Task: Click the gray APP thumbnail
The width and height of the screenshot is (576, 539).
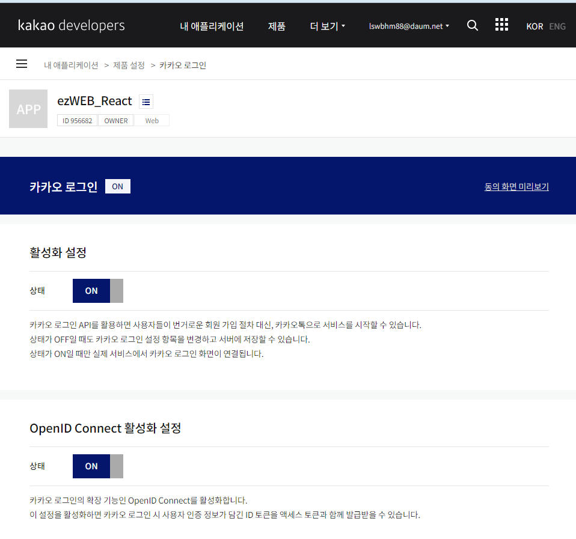Action: coord(28,109)
